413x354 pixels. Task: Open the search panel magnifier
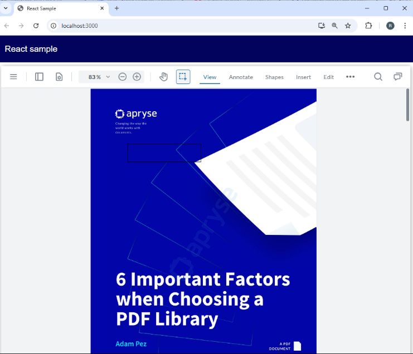tap(378, 77)
